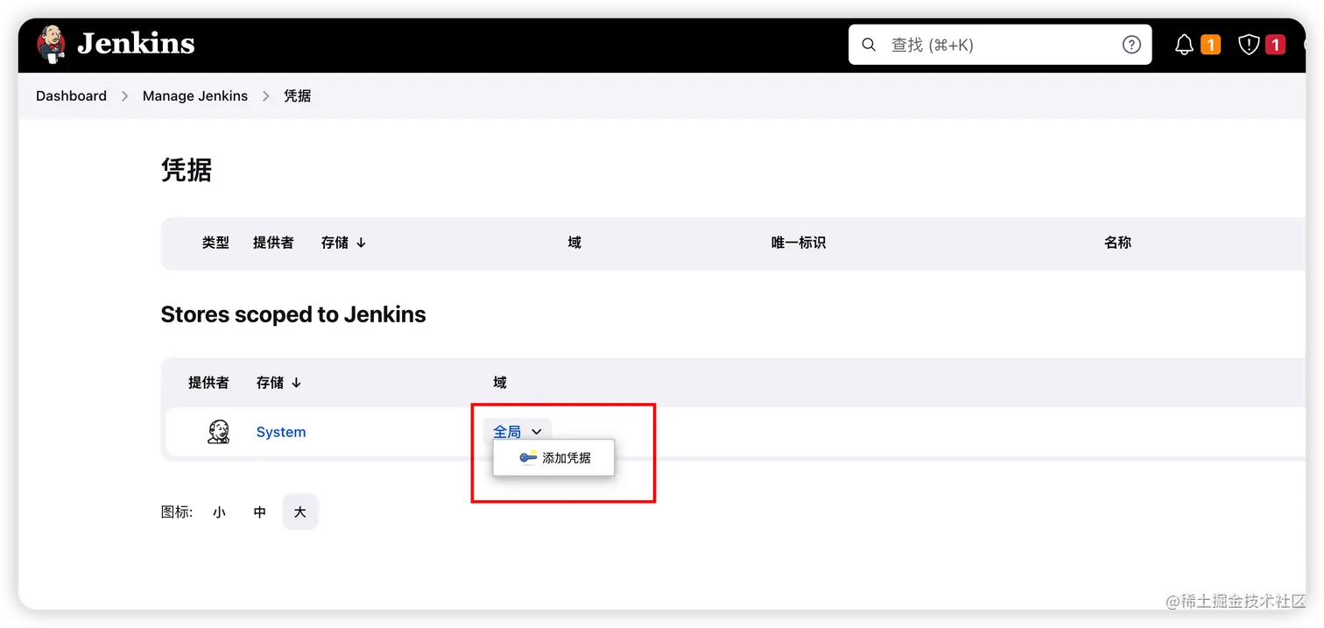
Task: Click the red security count badge
Action: [1275, 45]
